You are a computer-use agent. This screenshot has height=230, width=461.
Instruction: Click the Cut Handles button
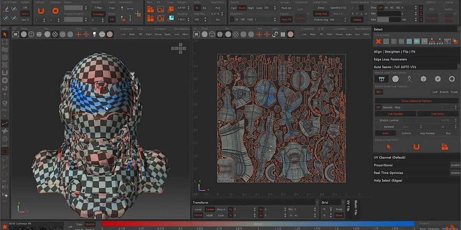395,114
